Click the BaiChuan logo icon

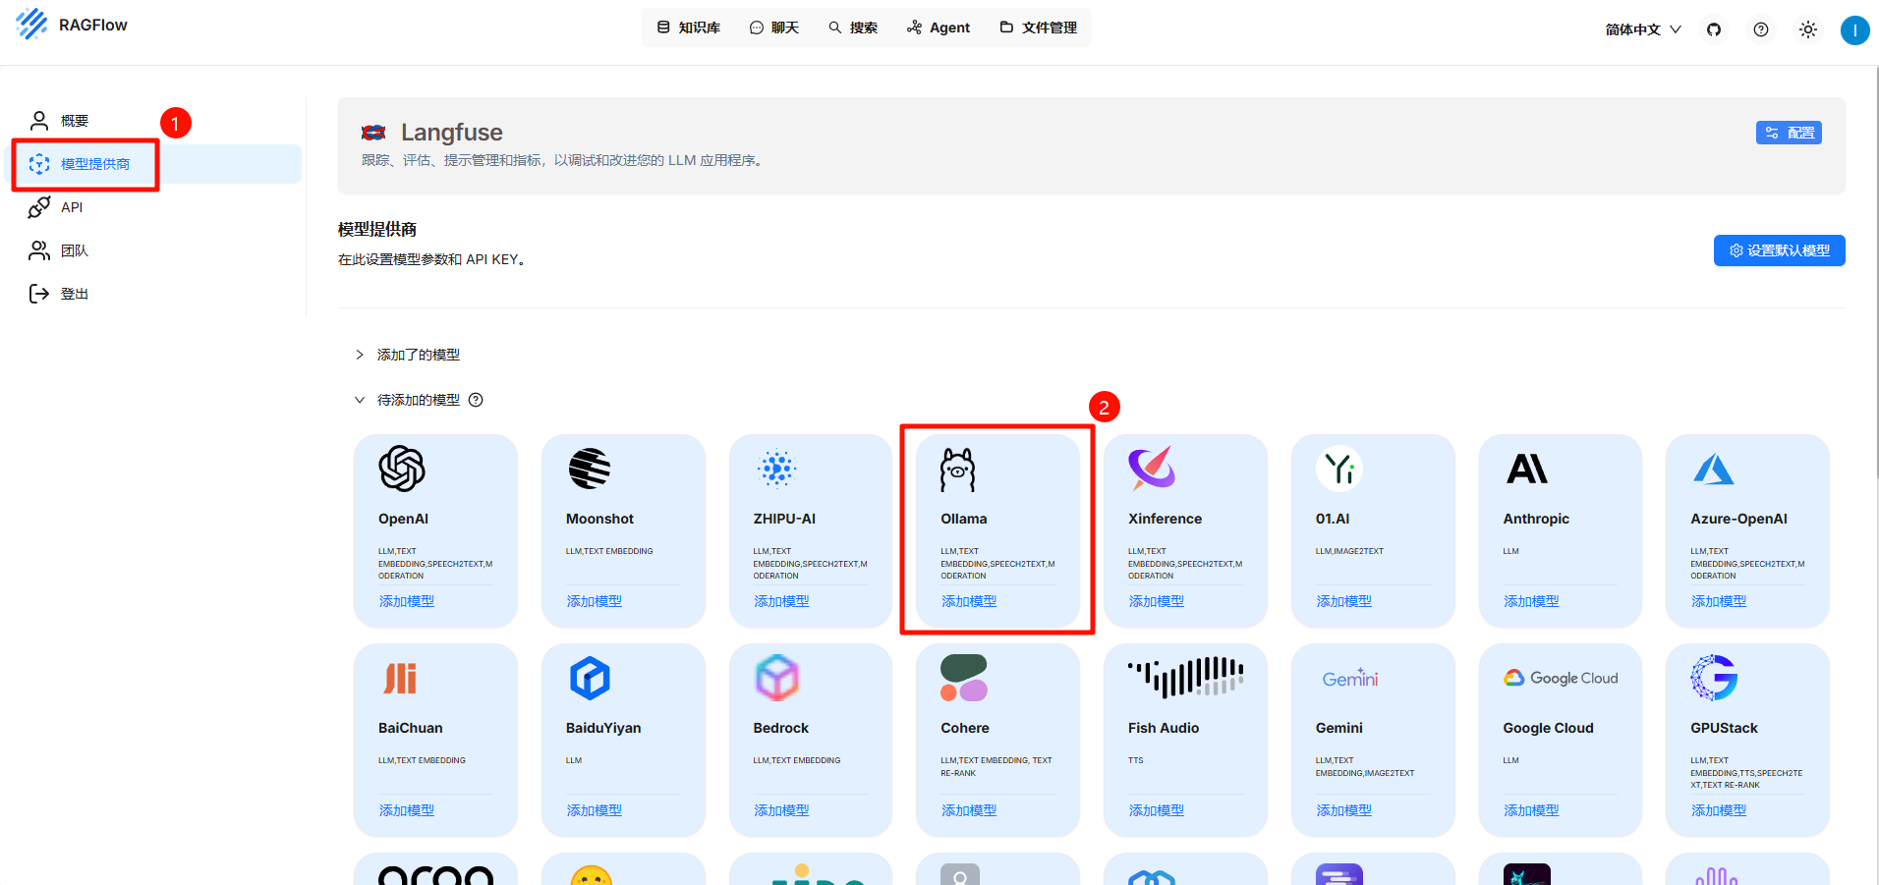400,678
